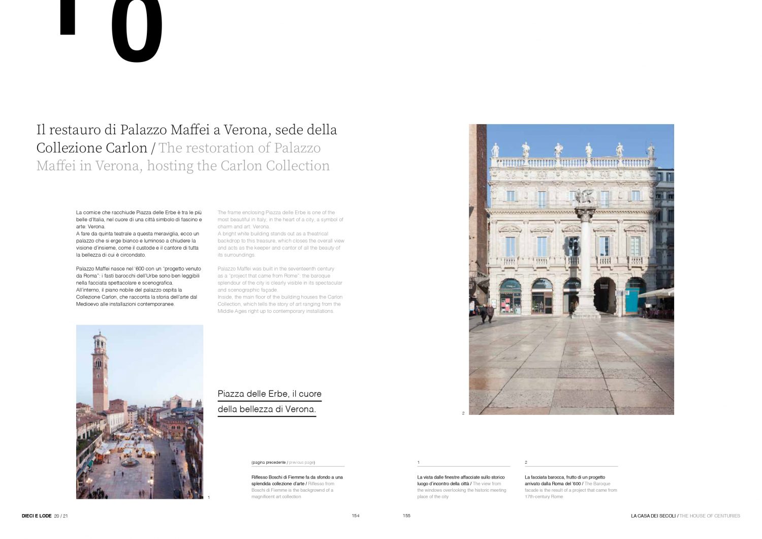
Task: Click the Palazzo Maffei facade photo
Action: 571,269
